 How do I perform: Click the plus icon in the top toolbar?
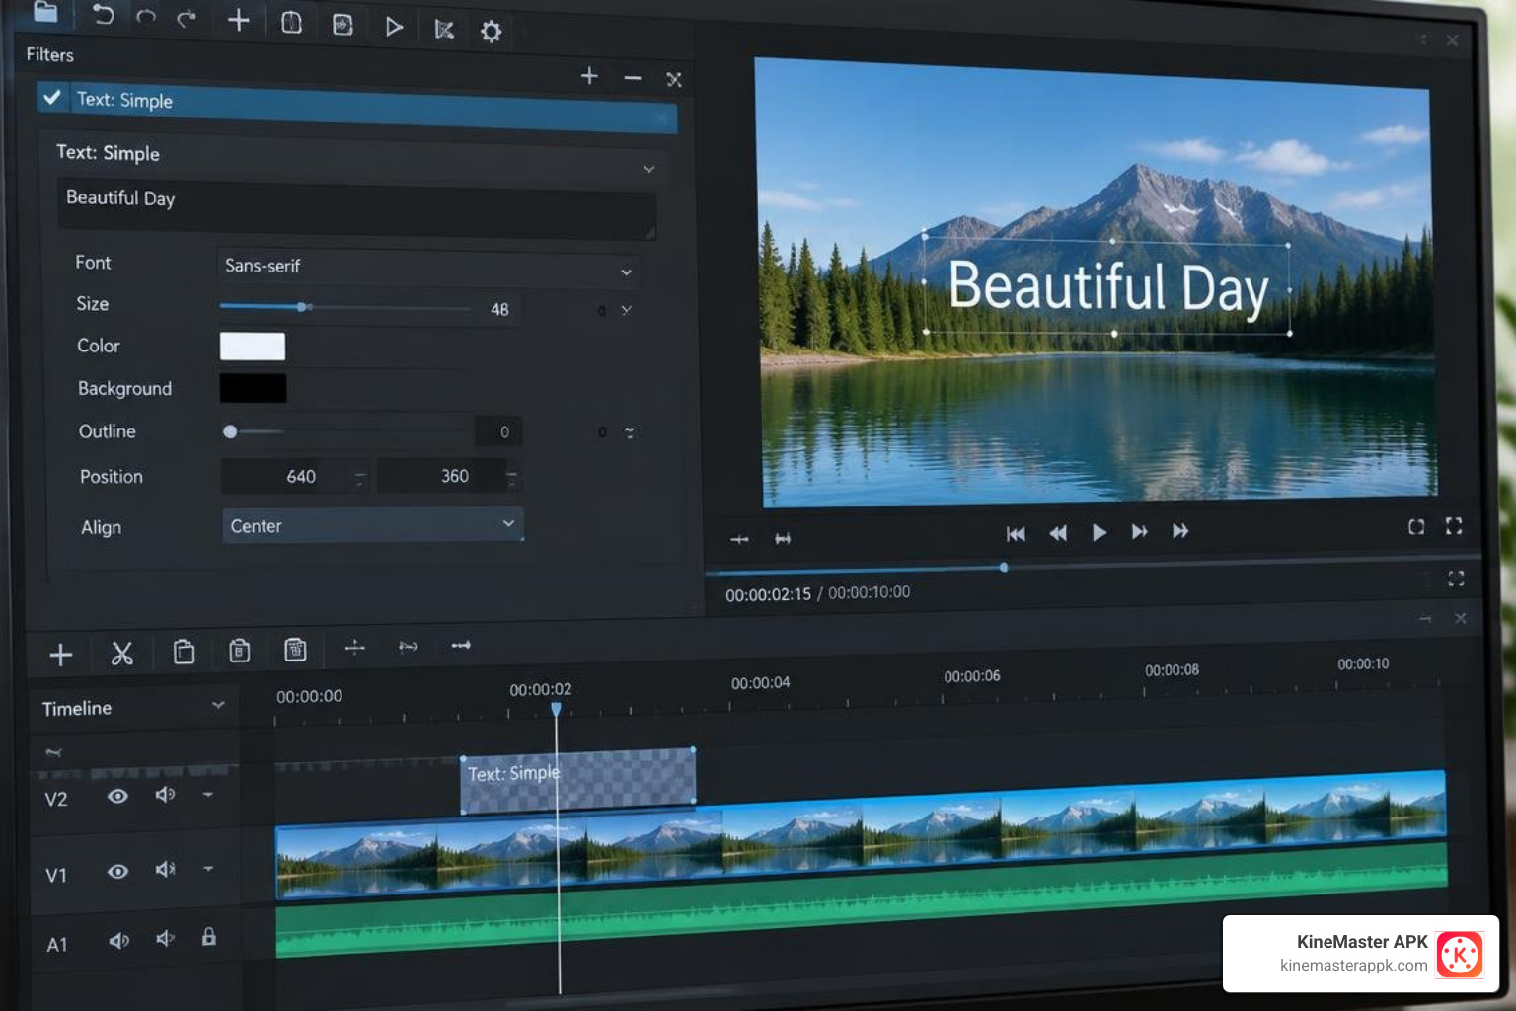(x=238, y=21)
